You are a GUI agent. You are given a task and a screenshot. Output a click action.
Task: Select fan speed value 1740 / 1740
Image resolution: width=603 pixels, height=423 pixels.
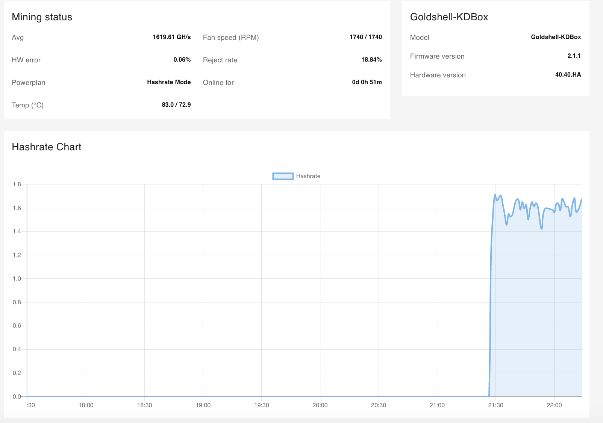[366, 37]
